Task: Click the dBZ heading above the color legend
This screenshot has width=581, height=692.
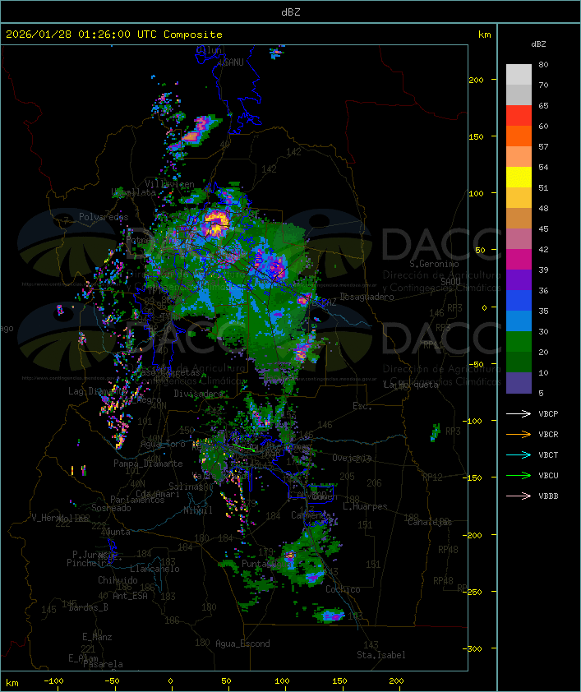Action: tap(538, 44)
